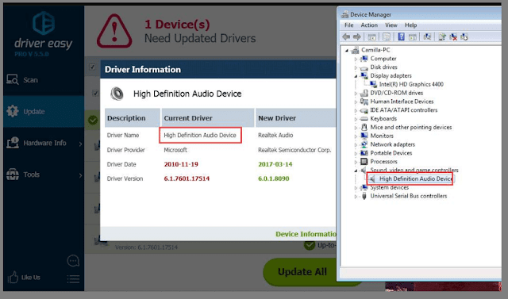This screenshot has width=508, height=299.
Task: Click the green Up-to-date check icon
Action: point(310,245)
